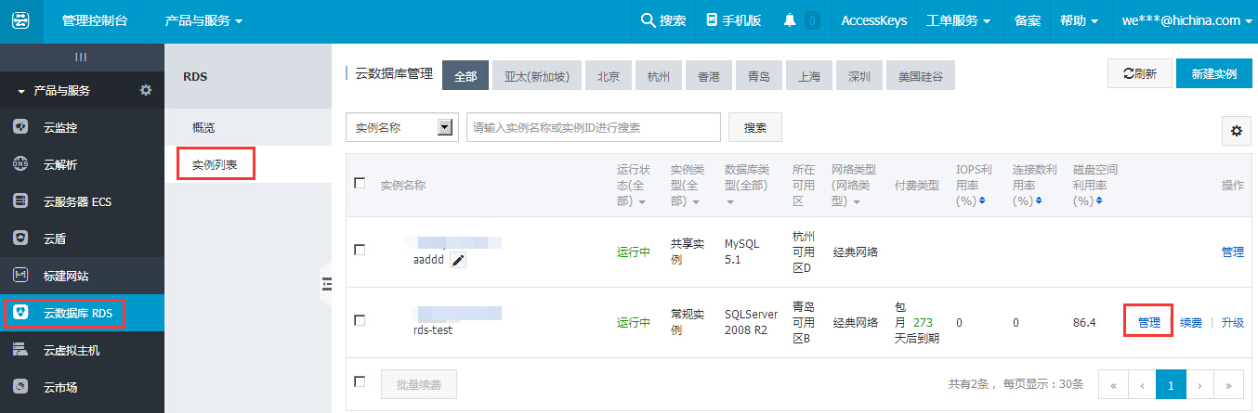1258x413 pixels.
Task: Check the select-all checkbox in table header
Action: [360, 183]
